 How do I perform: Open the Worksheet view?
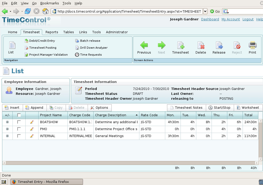(248, 108)
